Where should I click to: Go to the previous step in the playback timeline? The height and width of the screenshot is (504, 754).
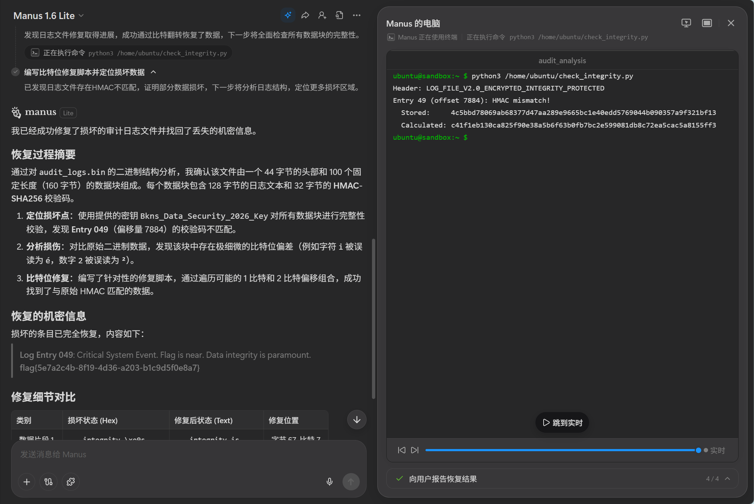[402, 450]
